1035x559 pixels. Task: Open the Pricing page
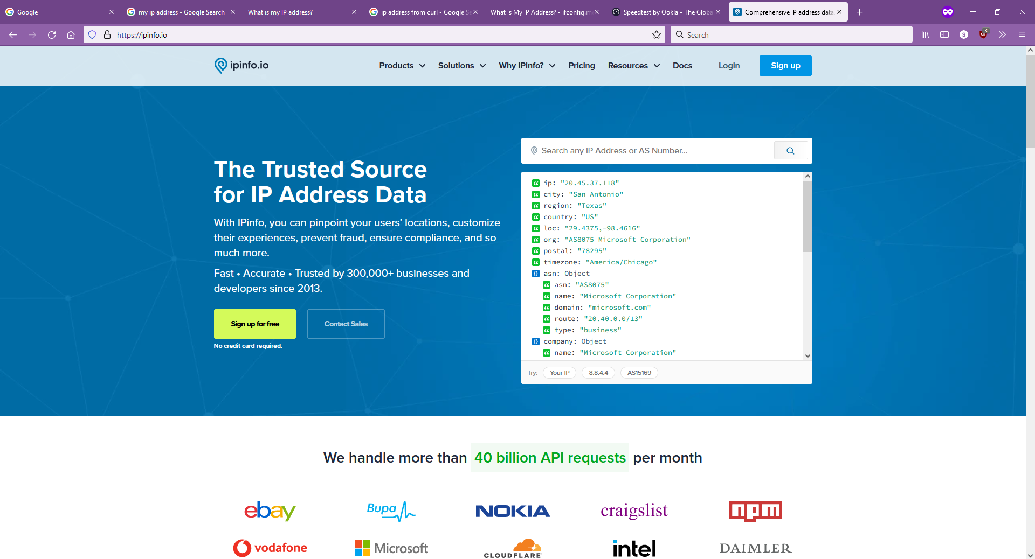[582, 66]
